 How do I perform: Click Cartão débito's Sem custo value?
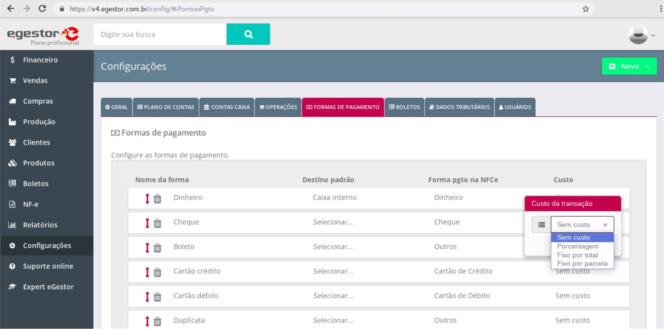point(573,296)
